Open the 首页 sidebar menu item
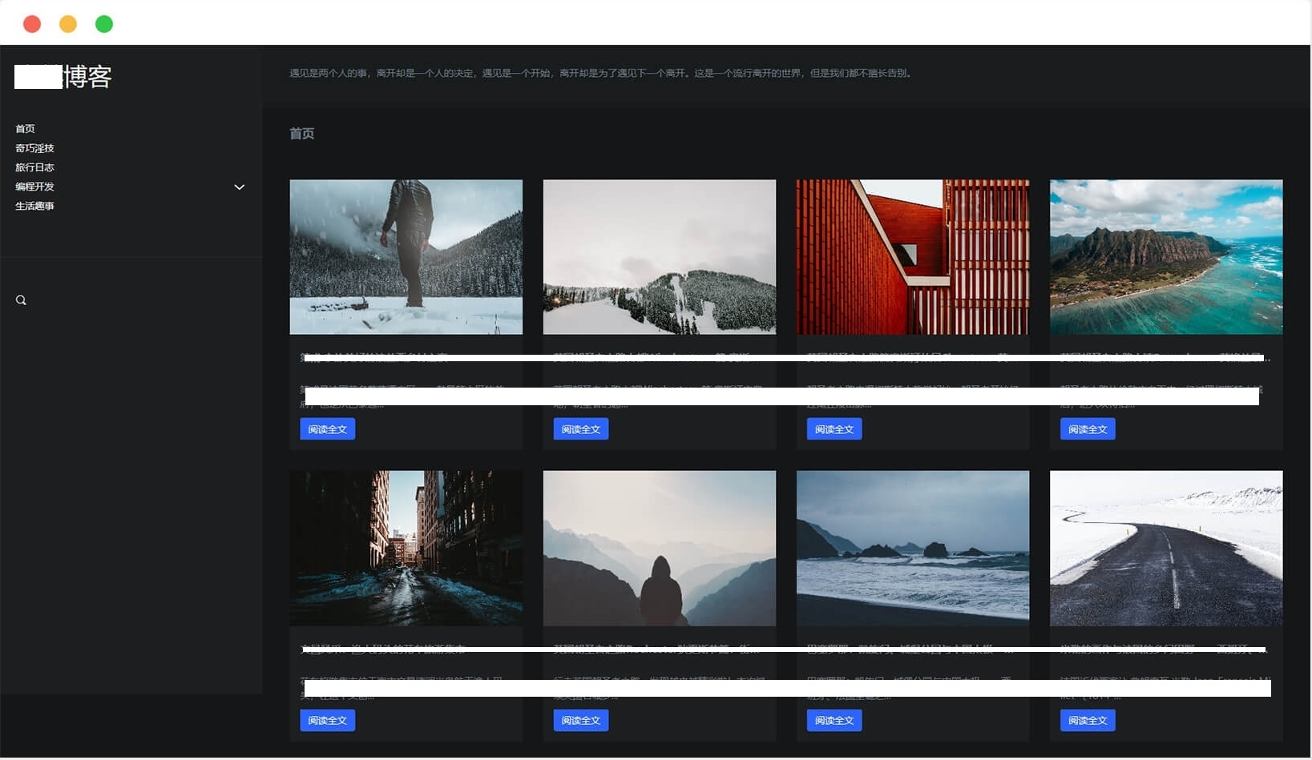 pos(25,129)
